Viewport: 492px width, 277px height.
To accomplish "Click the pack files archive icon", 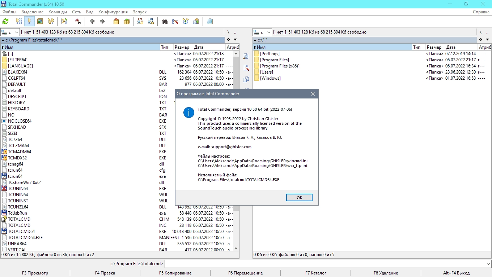I will (116, 21).
